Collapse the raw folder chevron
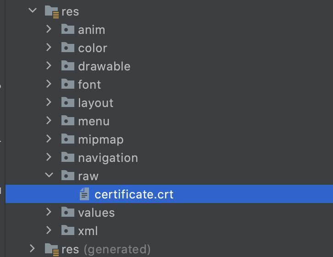 click(49, 175)
